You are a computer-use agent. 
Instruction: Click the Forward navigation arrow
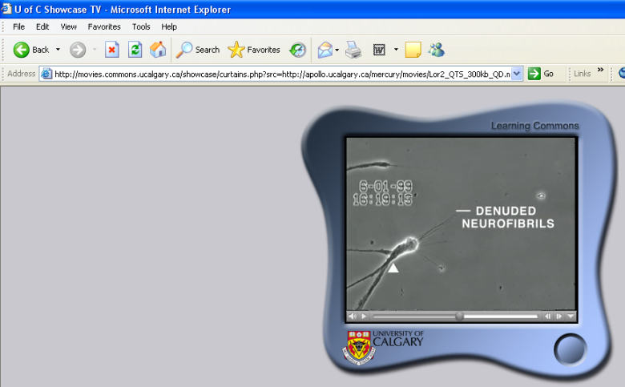pos(78,50)
